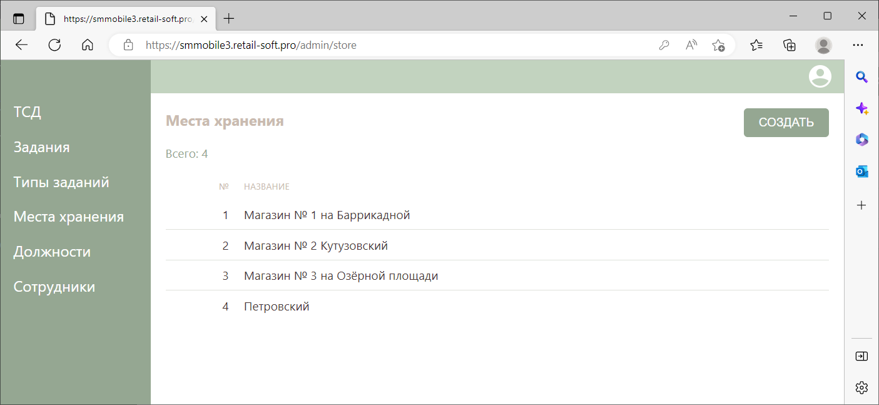
Task: Open the Outlook icon in sidebar
Action: pos(861,172)
